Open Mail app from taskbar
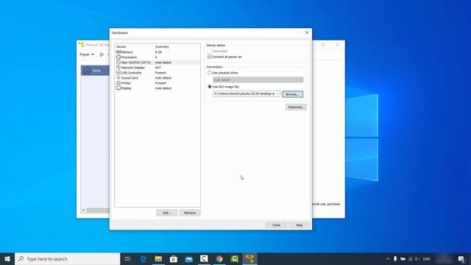This screenshot has width=471, height=265. click(x=188, y=258)
